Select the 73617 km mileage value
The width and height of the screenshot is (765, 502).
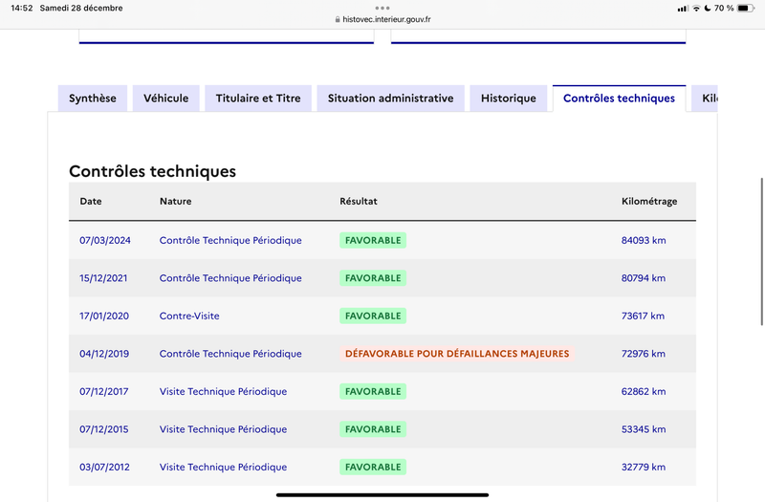tap(643, 316)
